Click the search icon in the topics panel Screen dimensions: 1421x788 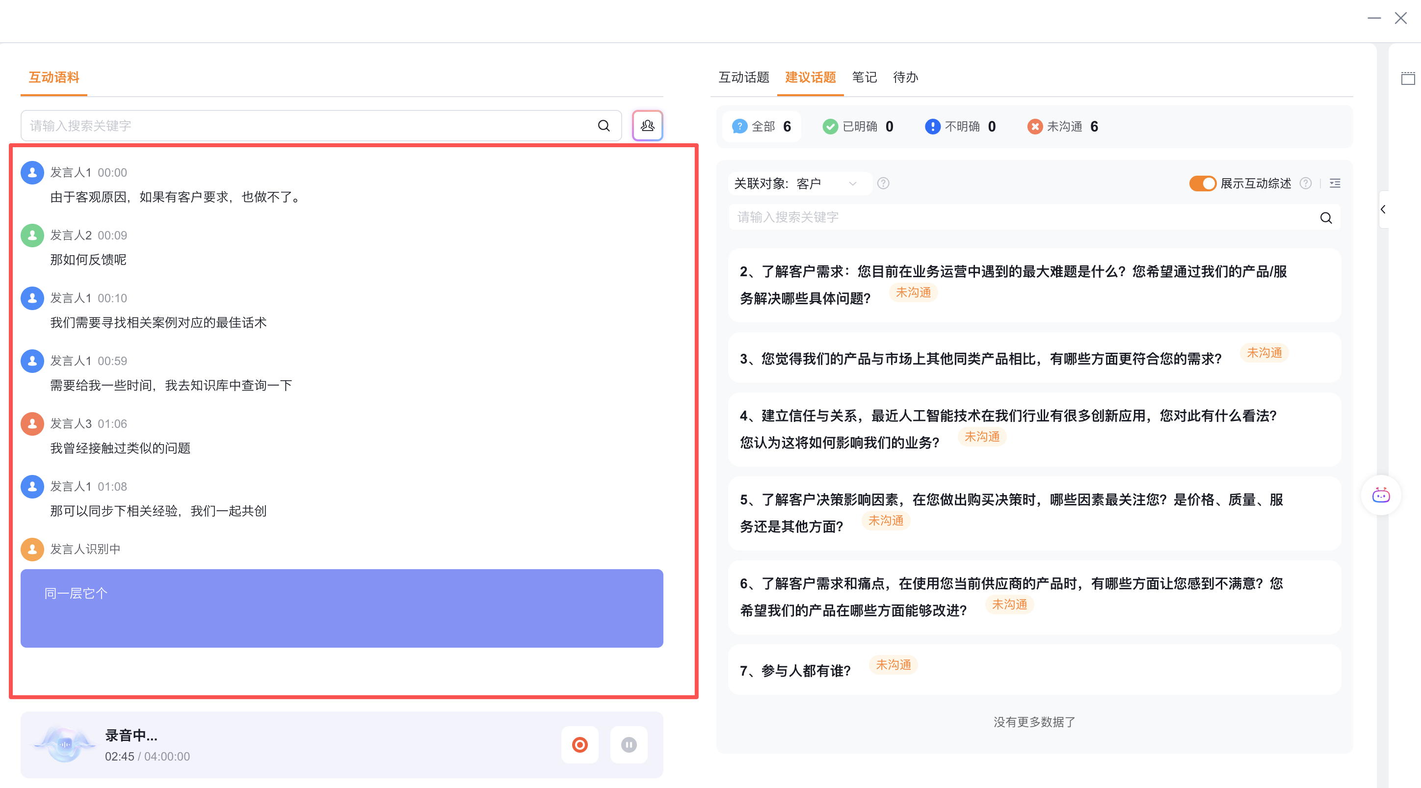(x=1326, y=218)
